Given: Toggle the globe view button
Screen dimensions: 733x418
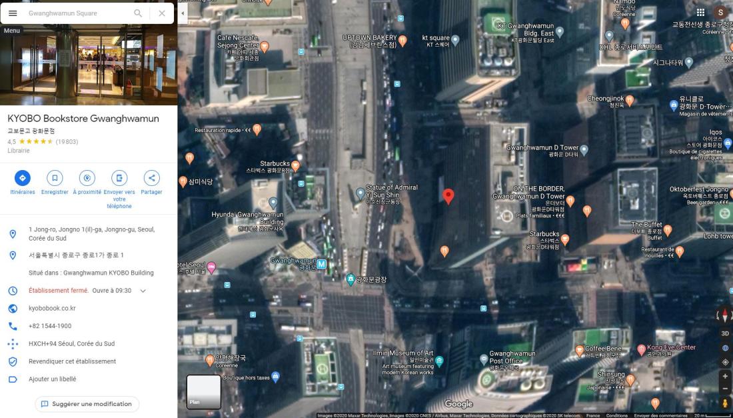Looking at the screenshot, I should 725,348.
